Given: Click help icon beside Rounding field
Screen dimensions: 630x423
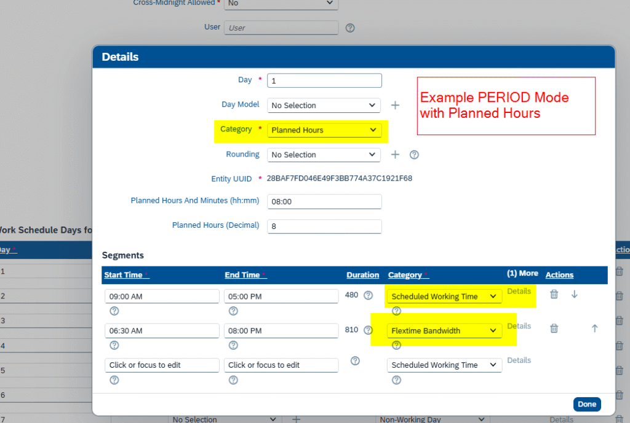Looking at the screenshot, I should (414, 155).
